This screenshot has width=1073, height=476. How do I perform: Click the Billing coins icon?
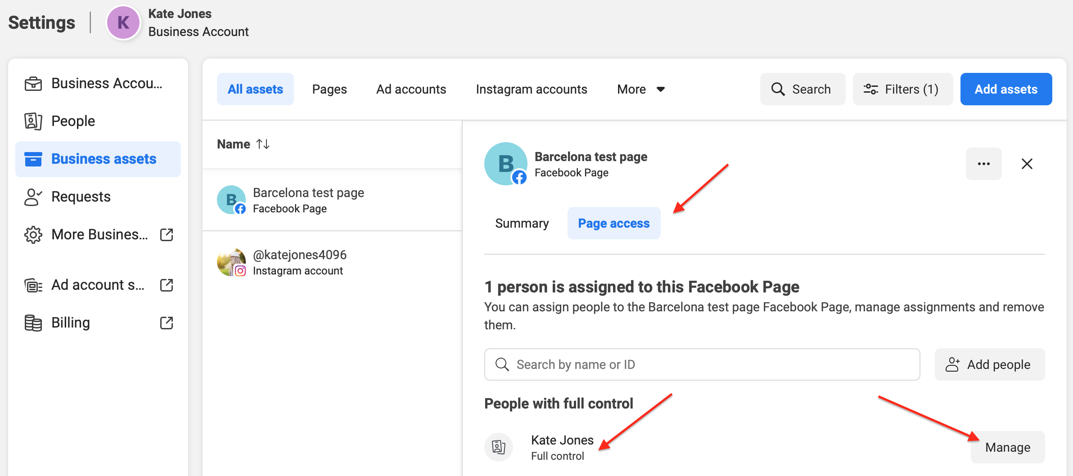[33, 323]
